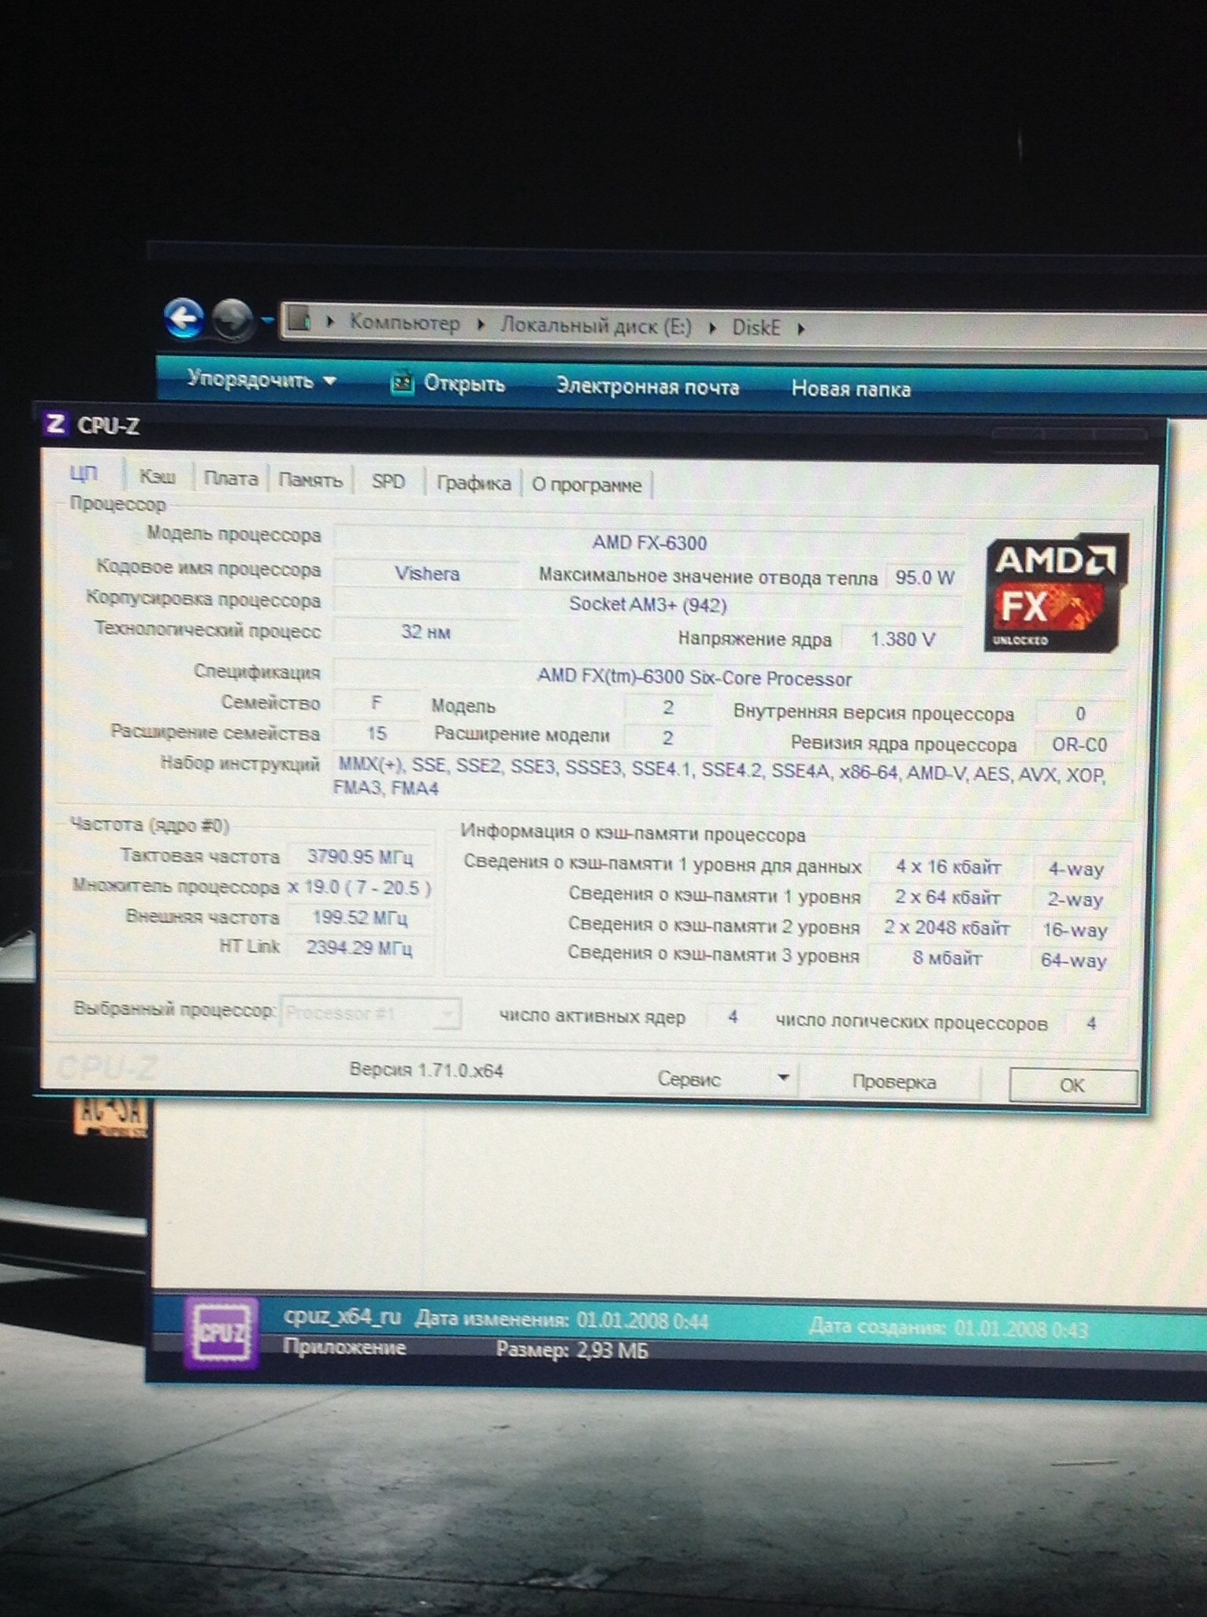Viewport: 1207px width, 1617px height.
Task: Click the package value Socket AM3+ (942)
Action: tap(648, 605)
